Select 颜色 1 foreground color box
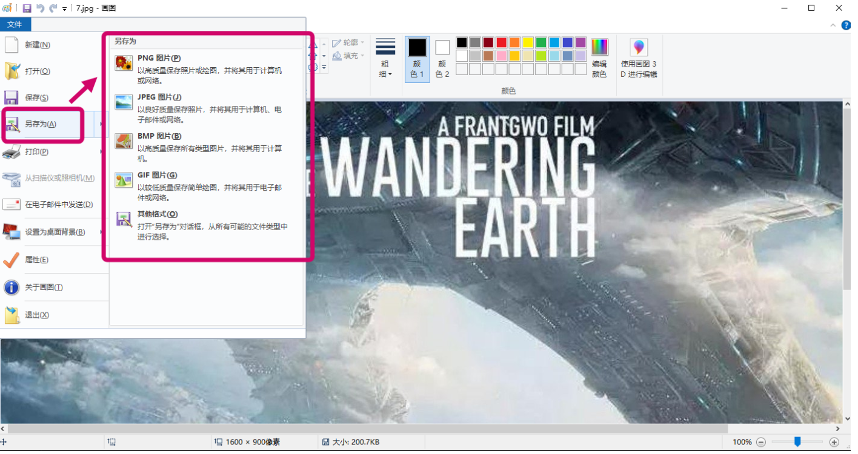 [x=417, y=59]
